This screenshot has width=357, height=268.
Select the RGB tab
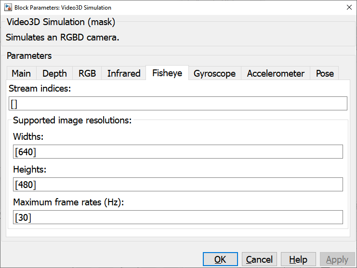87,73
